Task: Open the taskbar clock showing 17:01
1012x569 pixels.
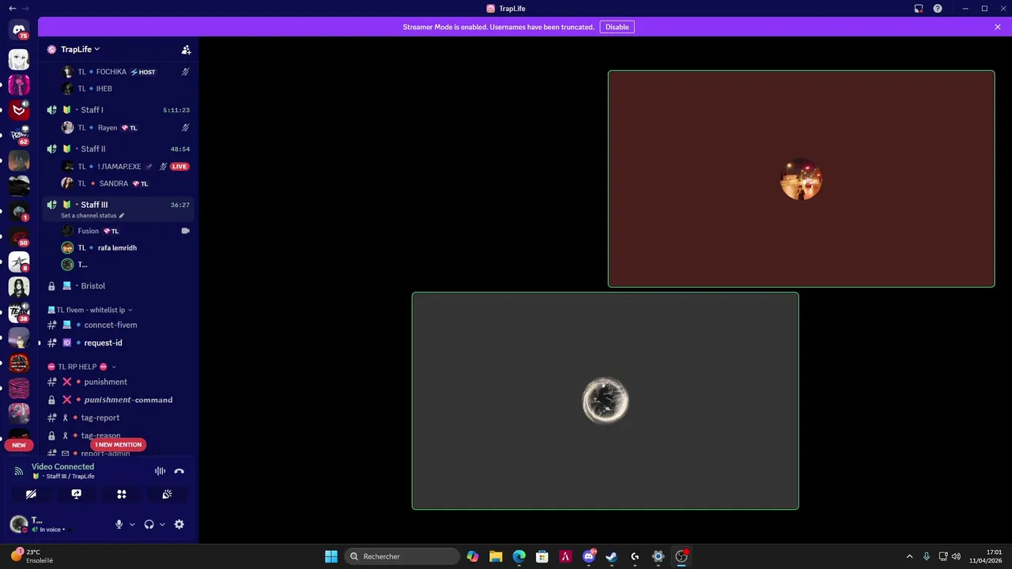Action: click(x=986, y=556)
